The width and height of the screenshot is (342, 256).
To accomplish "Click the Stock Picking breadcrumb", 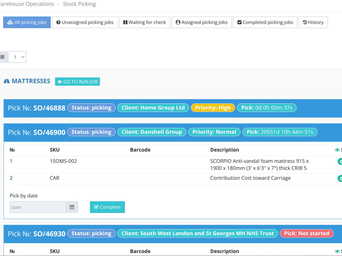I will pos(79,4).
